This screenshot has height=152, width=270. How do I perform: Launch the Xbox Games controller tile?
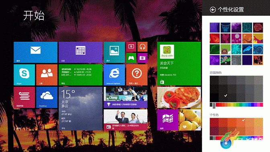click(x=131, y=58)
